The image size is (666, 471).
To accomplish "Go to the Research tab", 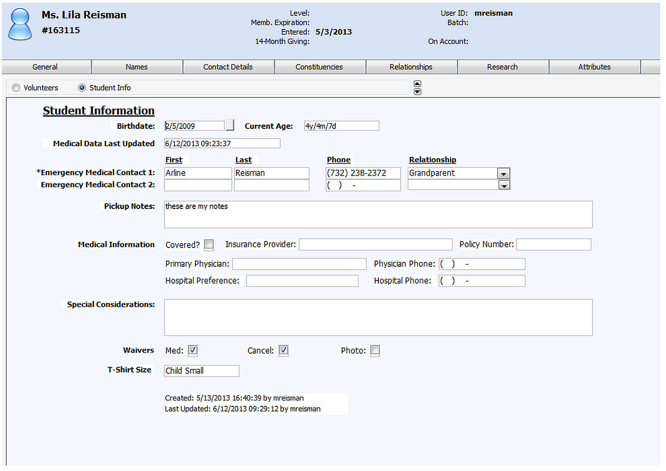I will tap(503, 67).
